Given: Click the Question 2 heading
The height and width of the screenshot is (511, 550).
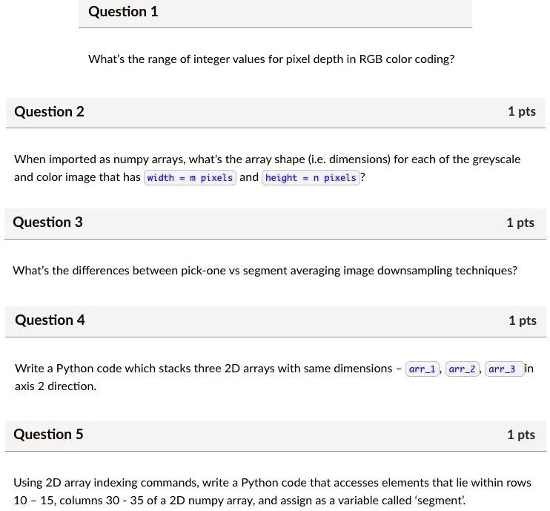Looking at the screenshot, I should (50, 112).
